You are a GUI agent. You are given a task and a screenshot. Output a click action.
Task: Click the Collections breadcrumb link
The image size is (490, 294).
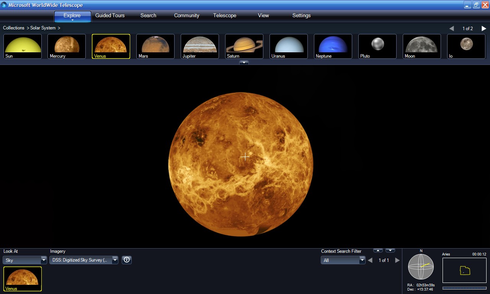pyautogui.click(x=13, y=28)
